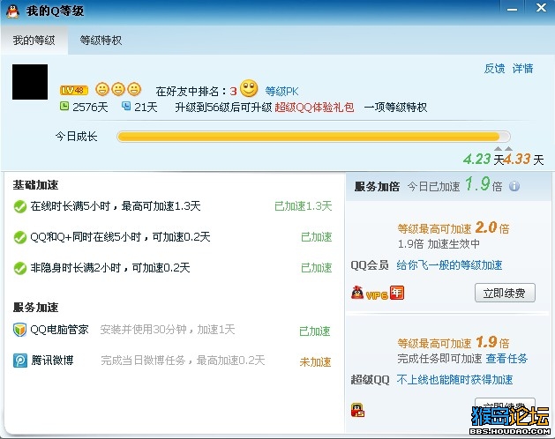Click the 不上线也能随时获得加速 link
The image size is (555, 439).
pyautogui.click(x=454, y=380)
